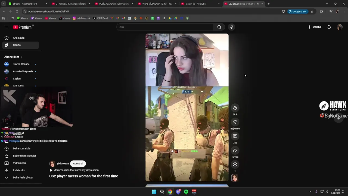Click the Google'a Sor button
The width and height of the screenshot is (348, 196).
coord(298,11)
